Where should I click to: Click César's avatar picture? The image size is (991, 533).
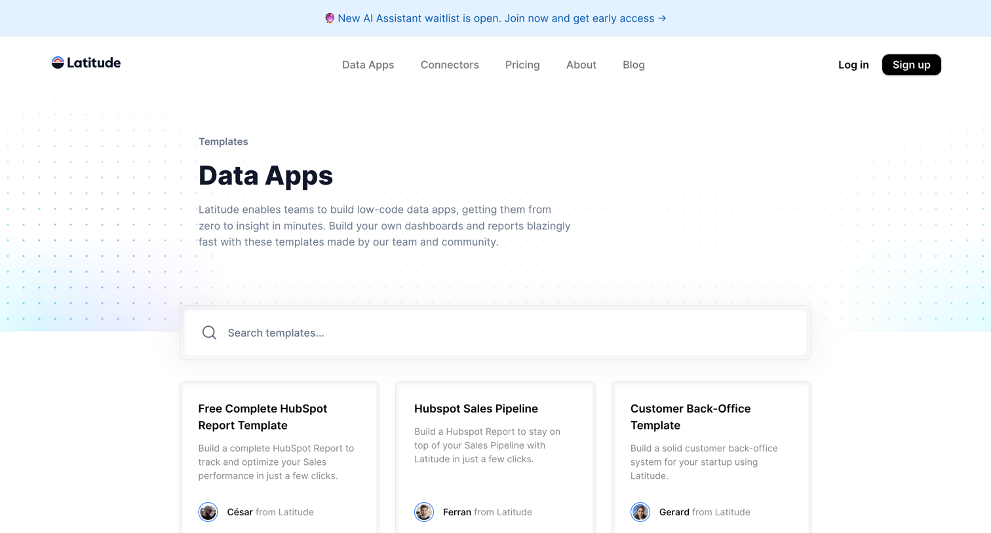click(x=208, y=512)
